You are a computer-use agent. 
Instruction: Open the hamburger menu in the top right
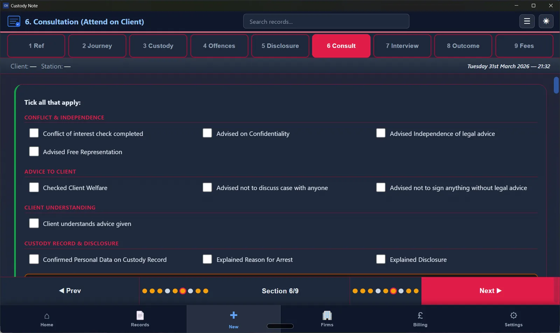click(527, 21)
